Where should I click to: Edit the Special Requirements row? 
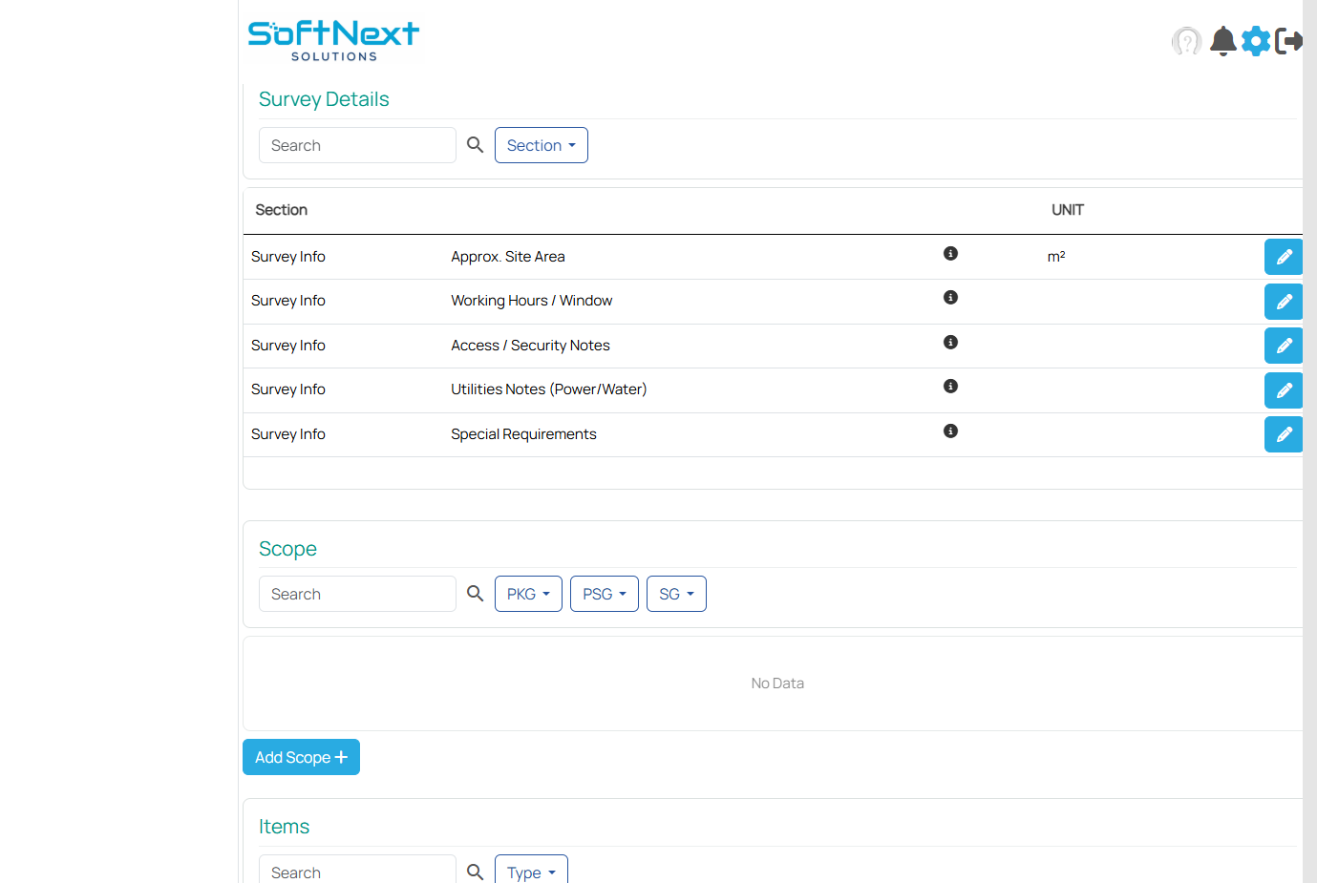click(x=1284, y=434)
